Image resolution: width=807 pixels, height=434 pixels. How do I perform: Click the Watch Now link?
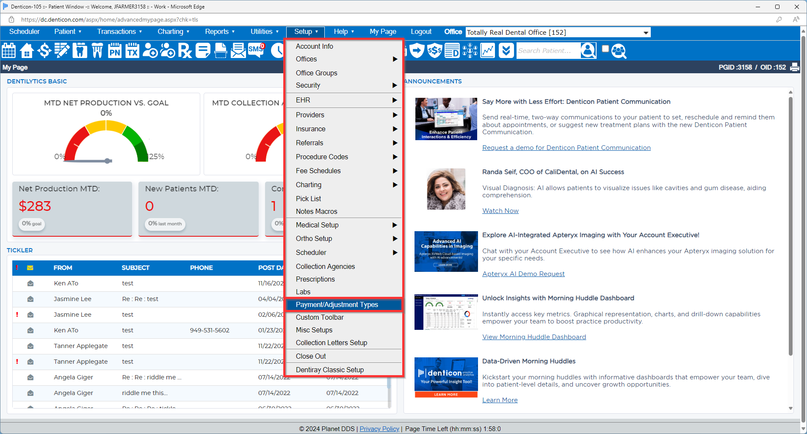500,211
